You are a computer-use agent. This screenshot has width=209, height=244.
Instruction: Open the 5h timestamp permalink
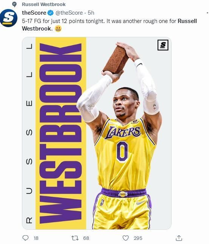coord(91,13)
